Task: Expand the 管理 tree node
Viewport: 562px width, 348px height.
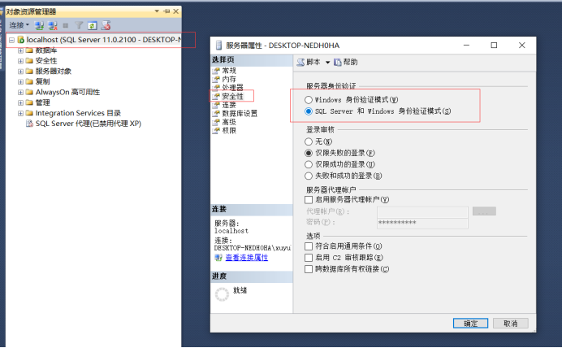Action: tap(20, 102)
